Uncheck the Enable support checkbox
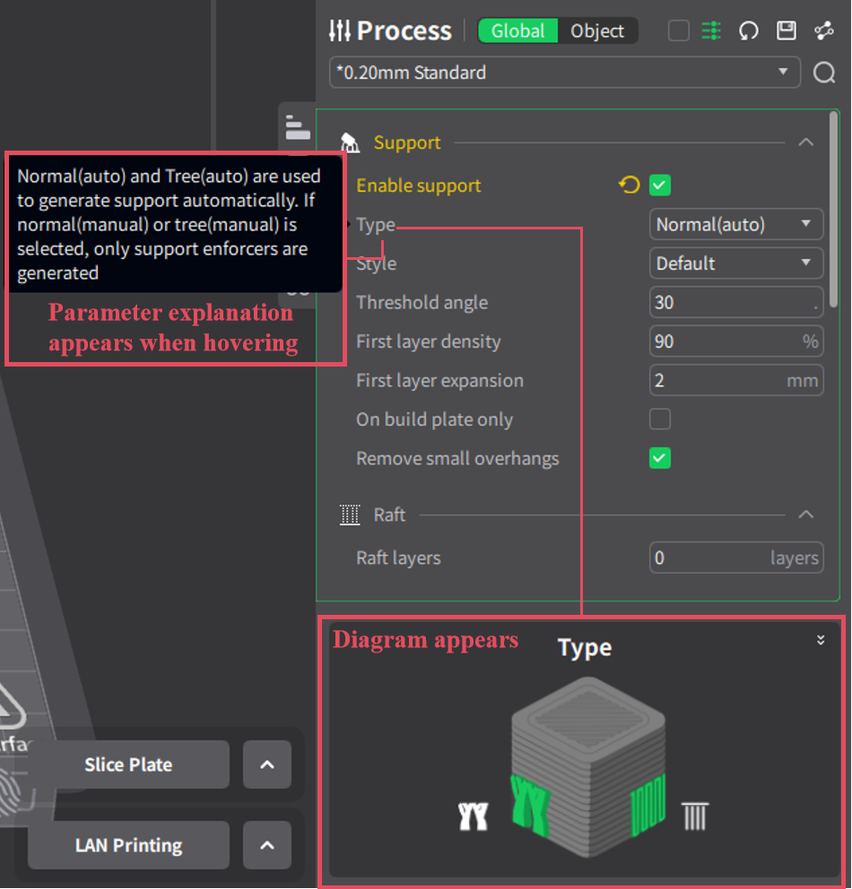The image size is (852, 889). [660, 186]
